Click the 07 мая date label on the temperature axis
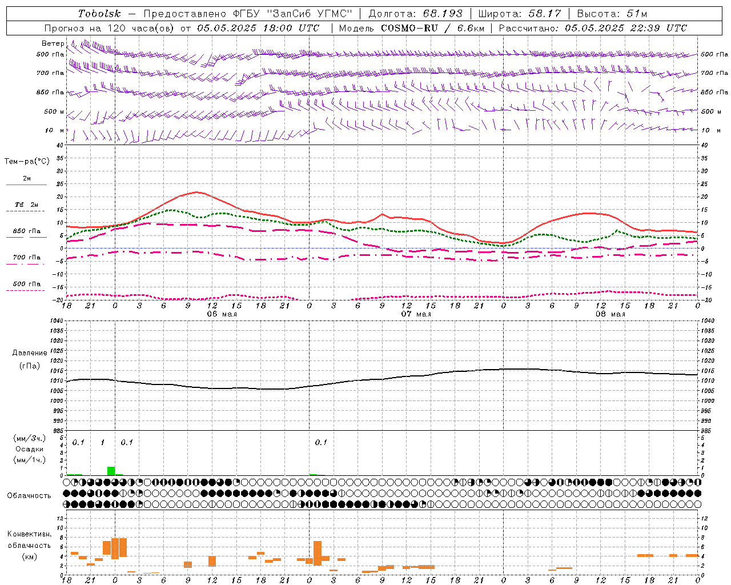This screenshot has width=731, height=585. tap(416, 314)
